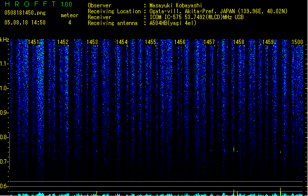Click the 1452 time marker
The width and height of the screenshot is (308, 196).
(63, 42)
